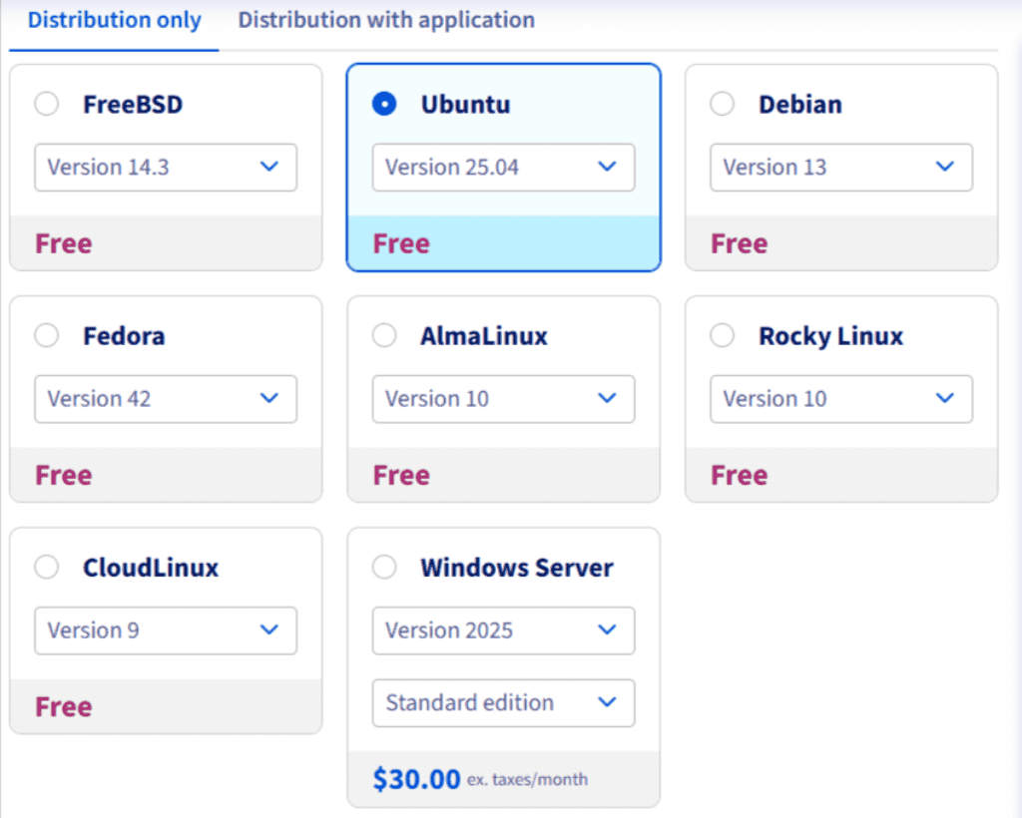Screen dimensions: 1022x818
Task: Open the AlmaLinux Version 10 dropdown
Action: tap(503, 399)
